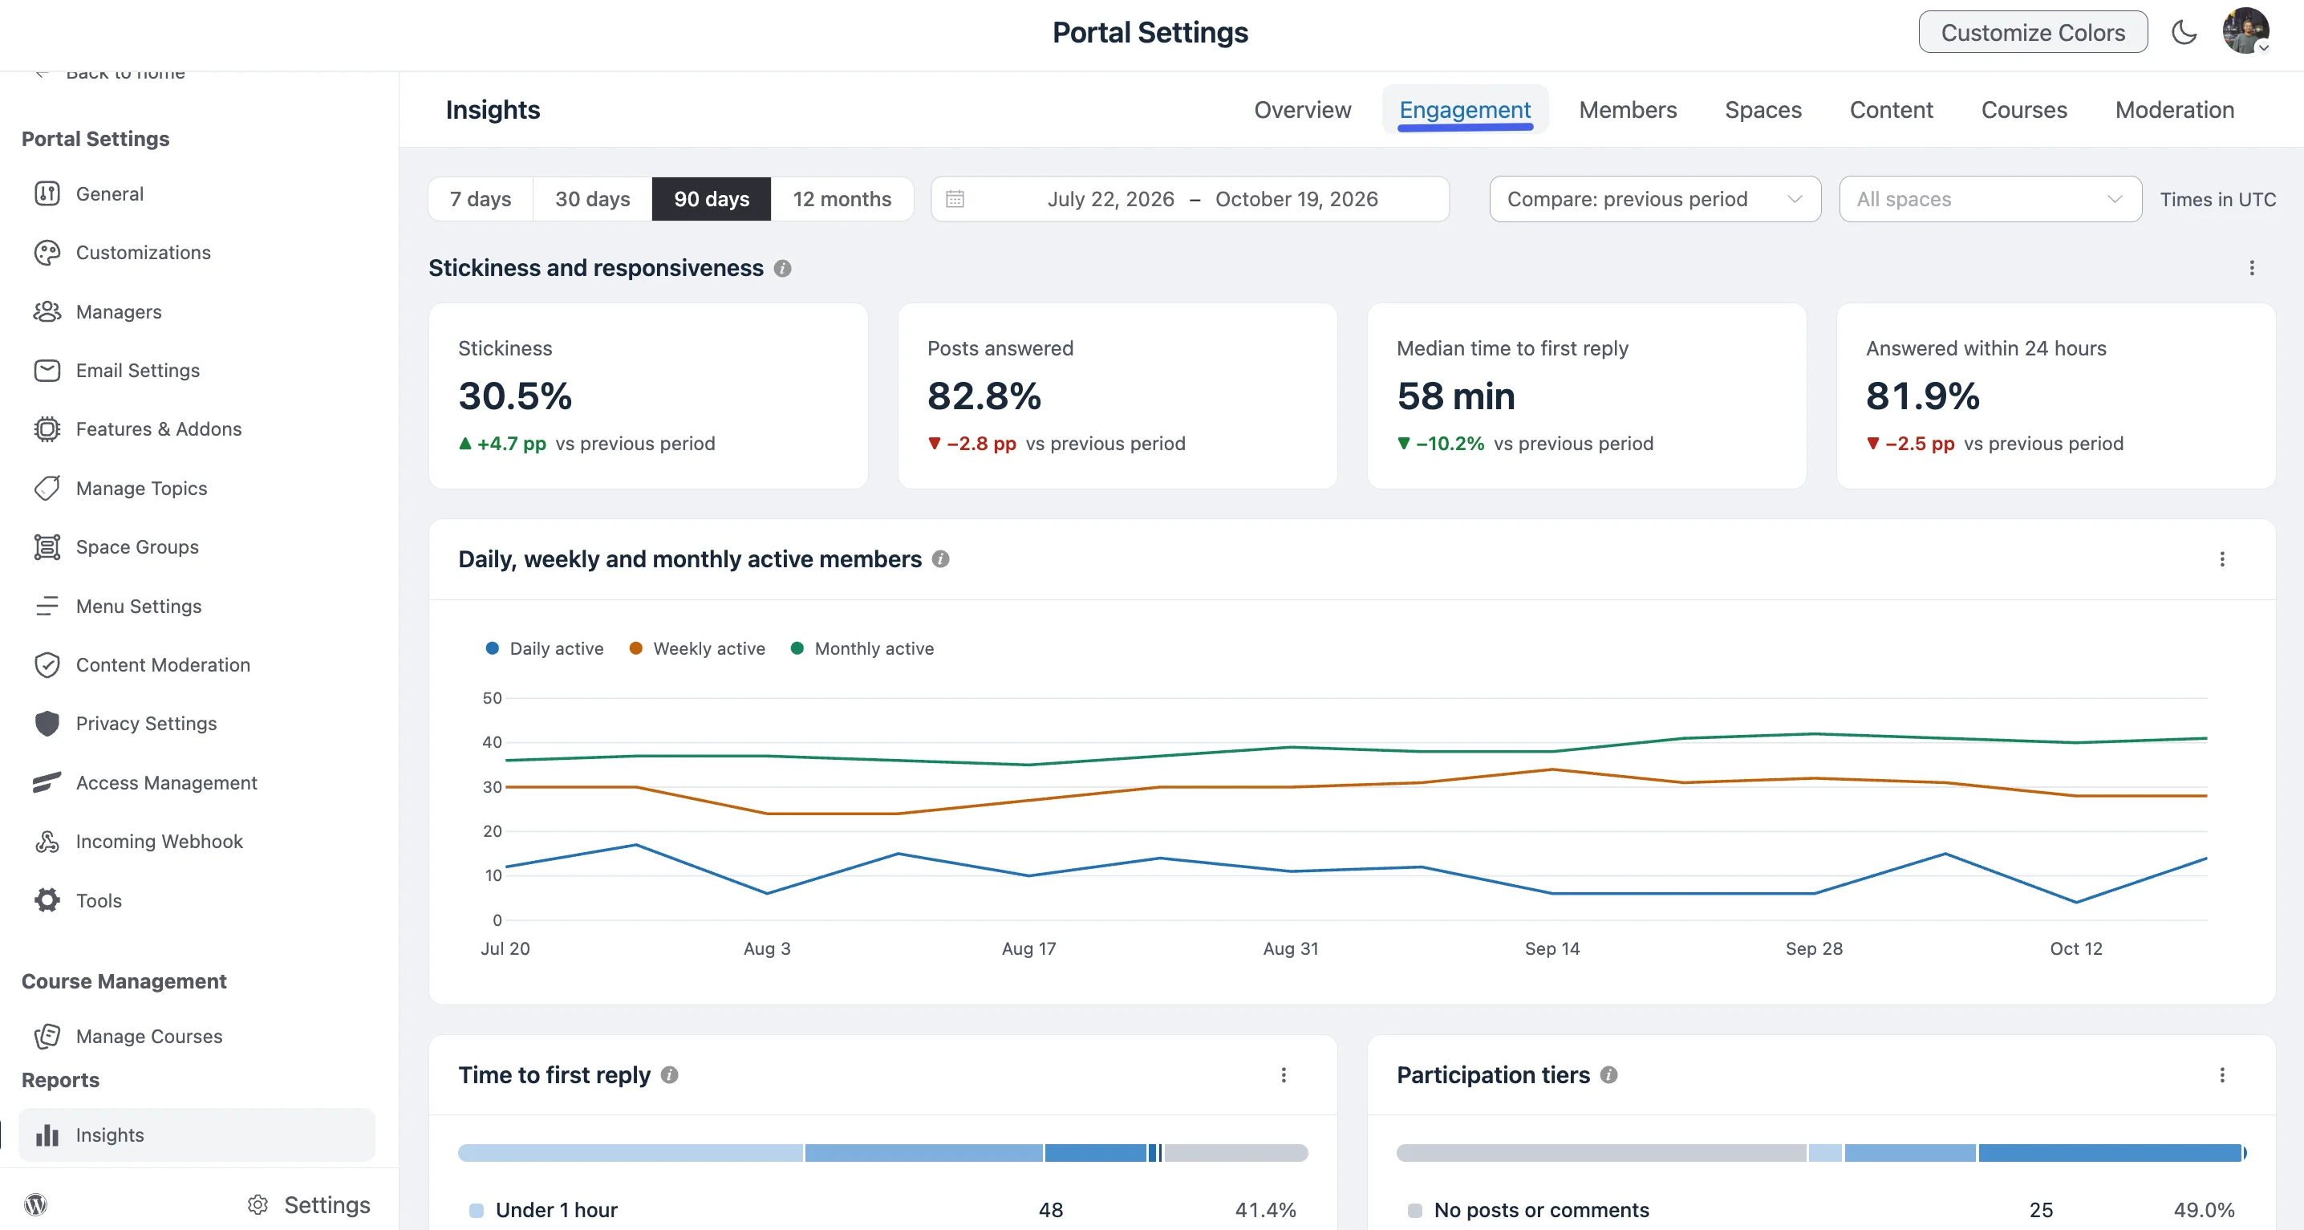Screen dimensions: 2304x1230
Task: Toggle Monthly active legend series
Action: (862, 648)
